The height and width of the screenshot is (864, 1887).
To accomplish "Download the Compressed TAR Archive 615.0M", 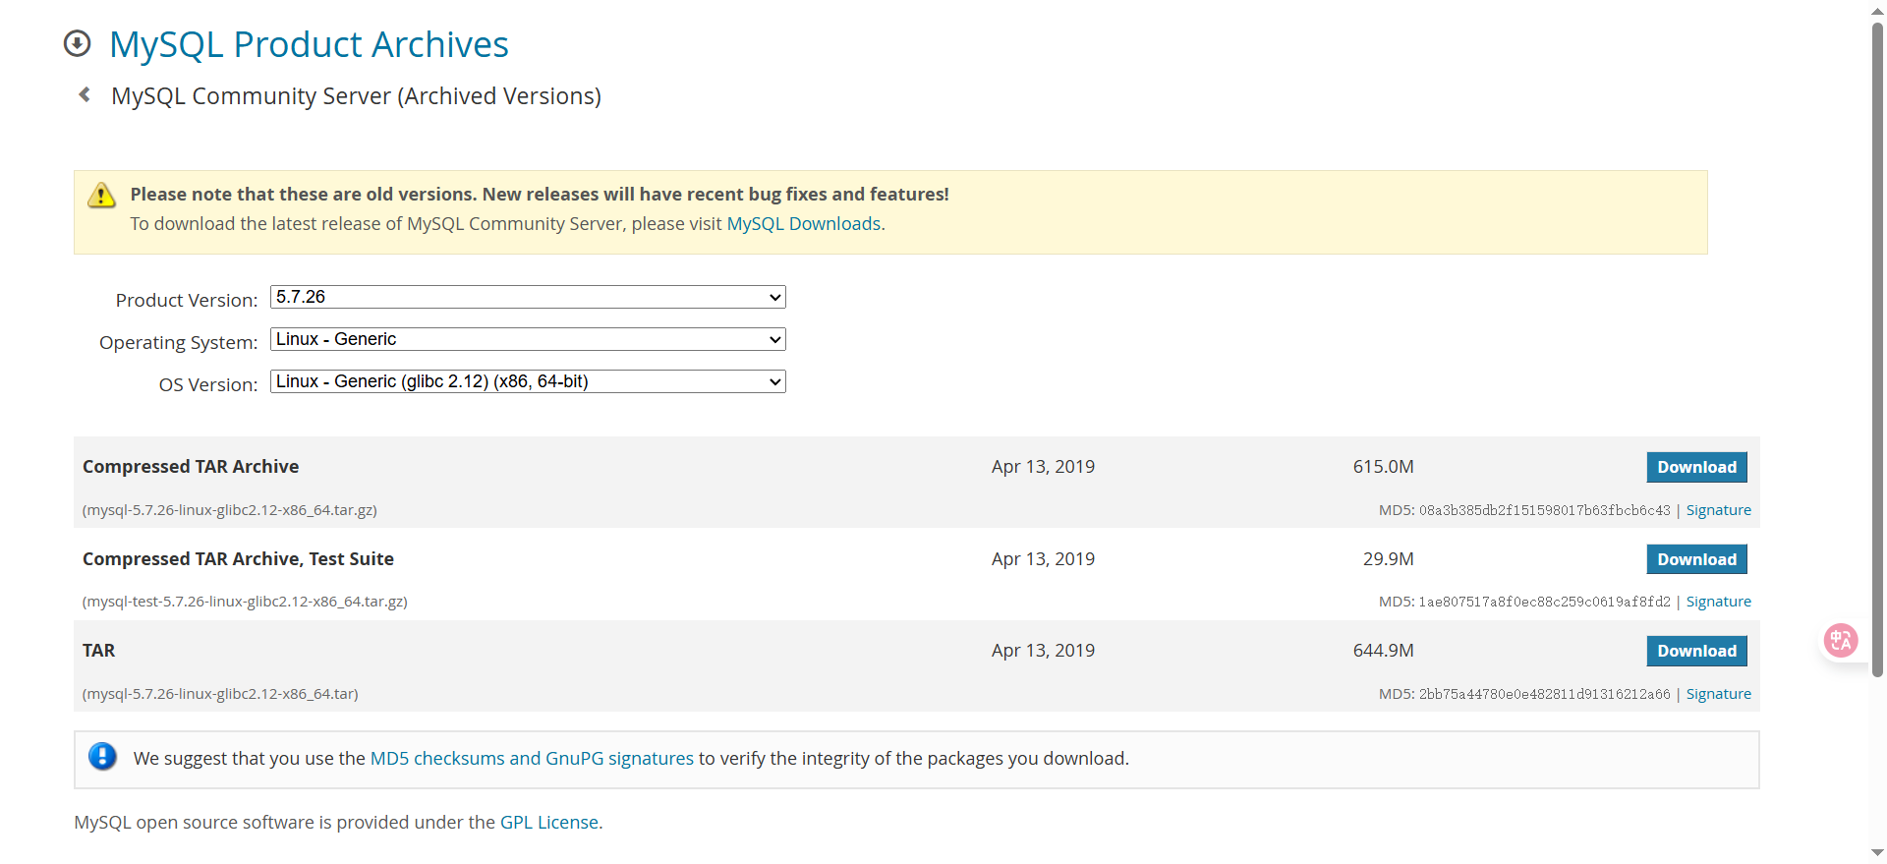I will click(x=1696, y=468).
